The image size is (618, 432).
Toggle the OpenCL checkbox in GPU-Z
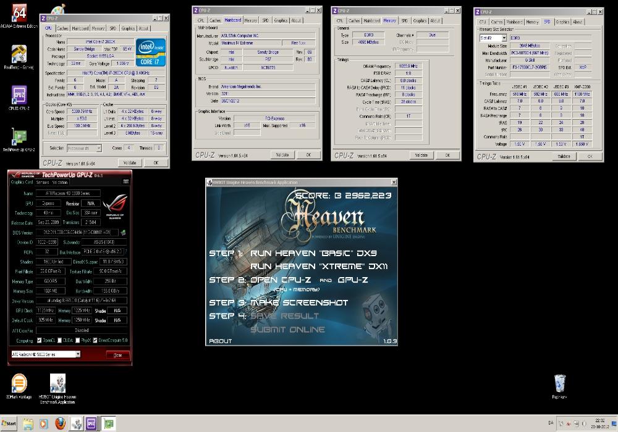(40, 340)
